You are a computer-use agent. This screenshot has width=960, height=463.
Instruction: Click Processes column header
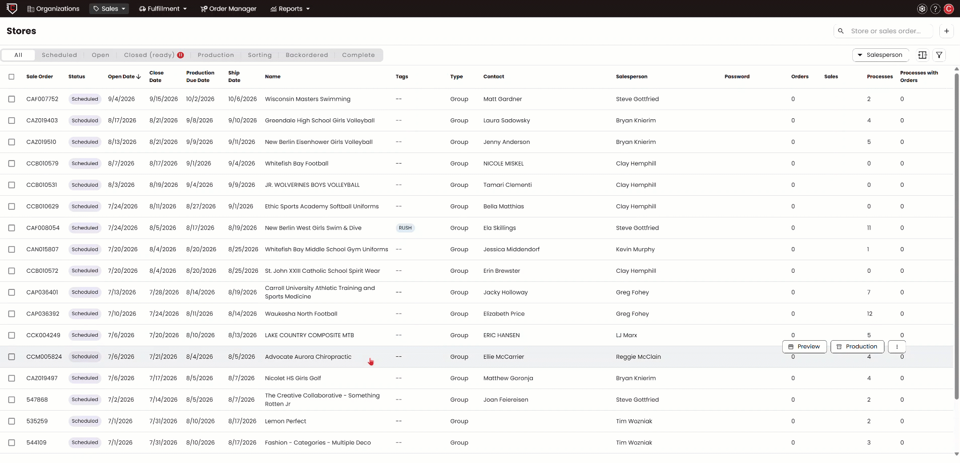pos(879,76)
